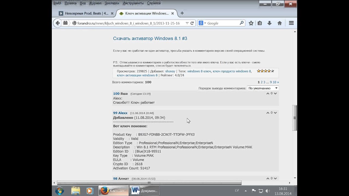Open comment number 99 link

(115, 113)
